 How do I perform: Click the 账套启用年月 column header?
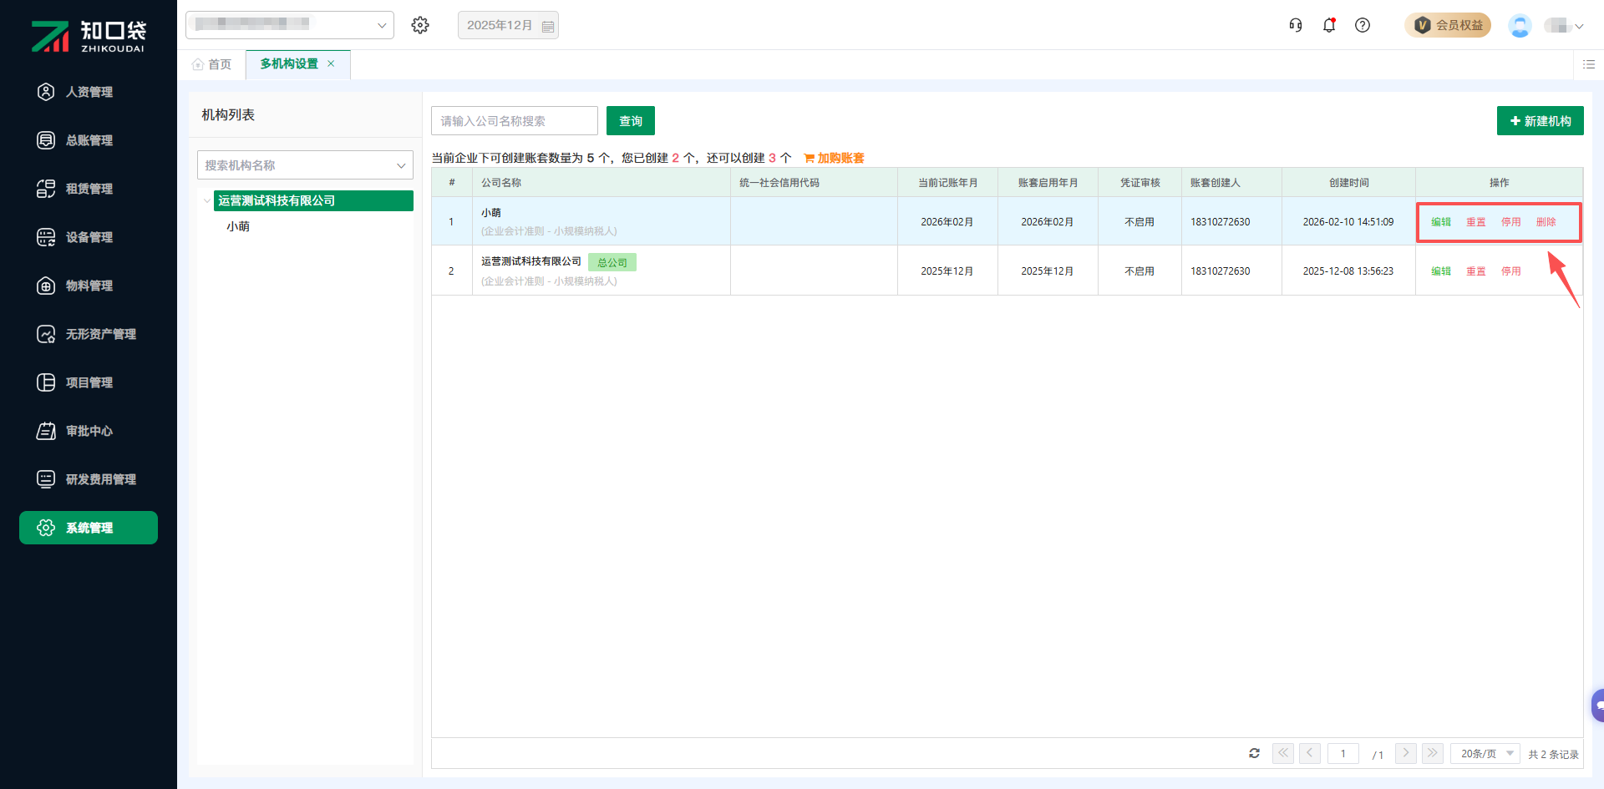1048,183
